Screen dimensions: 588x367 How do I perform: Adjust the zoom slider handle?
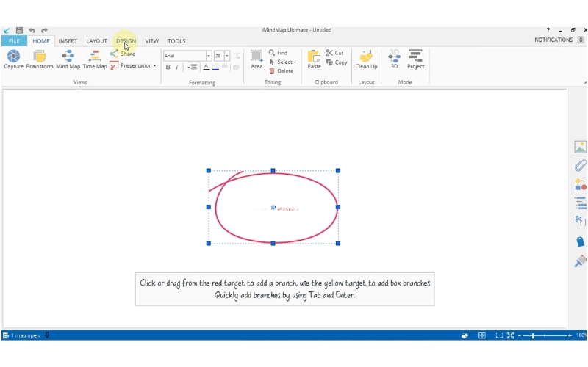533,335
